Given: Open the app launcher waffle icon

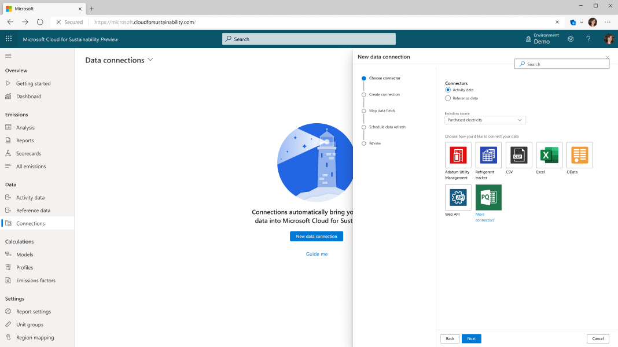Looking at the screenshot, I should coord(9,39).
